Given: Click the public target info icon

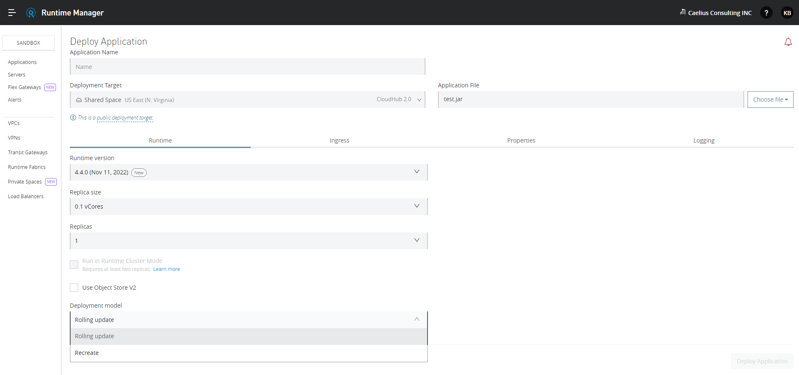Looking at the screenshot, I should 73,117.
